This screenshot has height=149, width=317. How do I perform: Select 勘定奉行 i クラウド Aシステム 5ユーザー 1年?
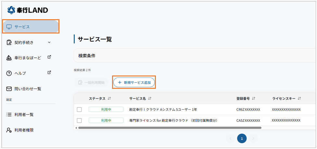click(163, 110)
